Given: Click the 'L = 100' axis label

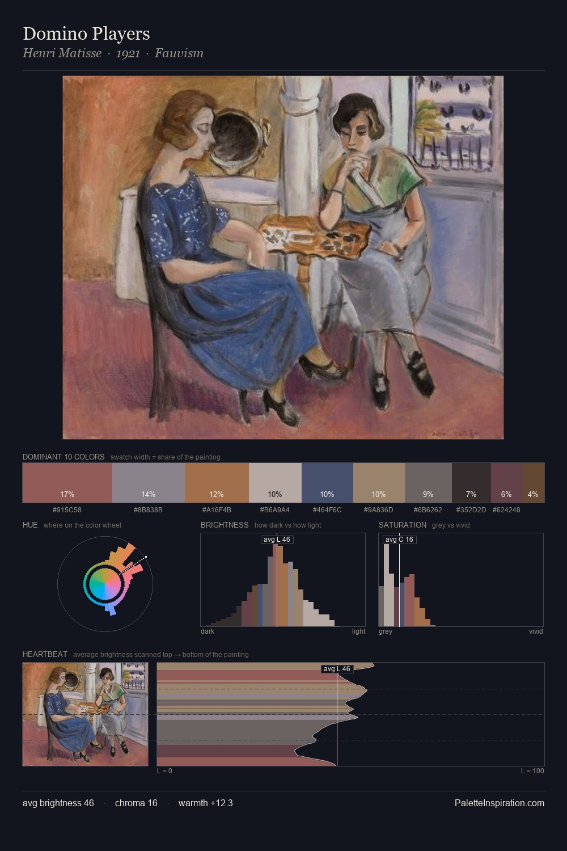Looking at the screenshot, I should coord(532,771).
